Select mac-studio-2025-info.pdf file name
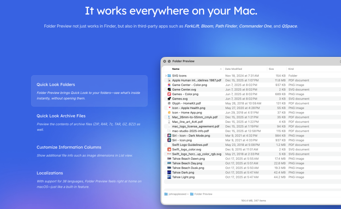Viewport: 341px width, 209px height. [x=190, y=131]
